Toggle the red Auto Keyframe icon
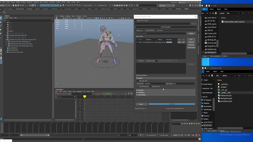The width and height of the screenshot is (253, 142). (x=196, y=135)
